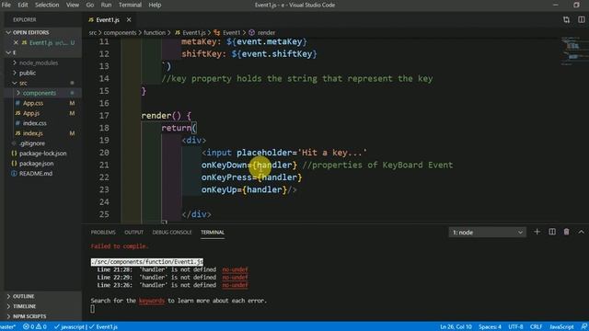
Task: Open the Terminal menu
Action: [130, 5]
